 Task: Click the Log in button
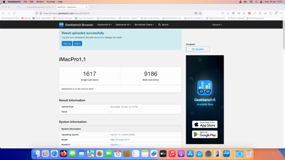click(77, 43)
